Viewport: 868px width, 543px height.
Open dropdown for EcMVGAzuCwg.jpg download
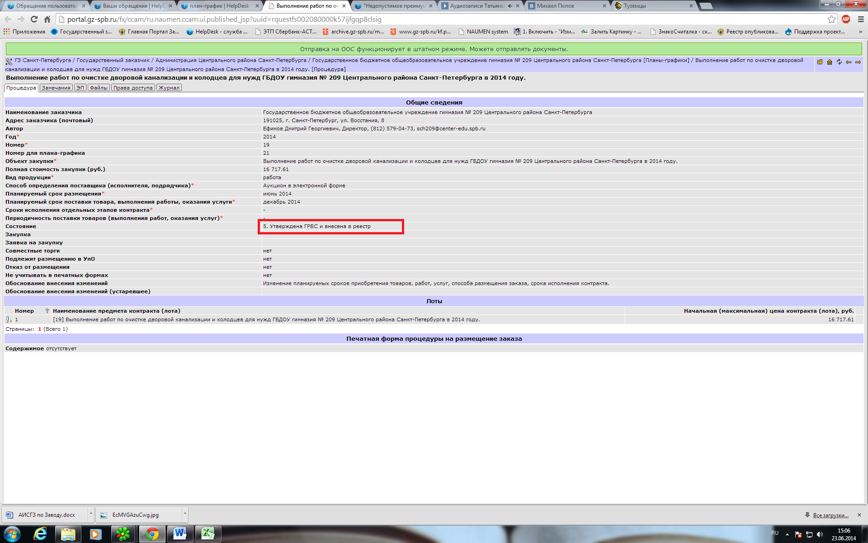pos(185,514)
